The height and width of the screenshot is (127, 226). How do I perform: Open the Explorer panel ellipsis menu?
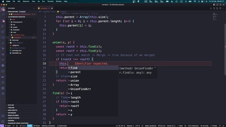click(34, 8)
